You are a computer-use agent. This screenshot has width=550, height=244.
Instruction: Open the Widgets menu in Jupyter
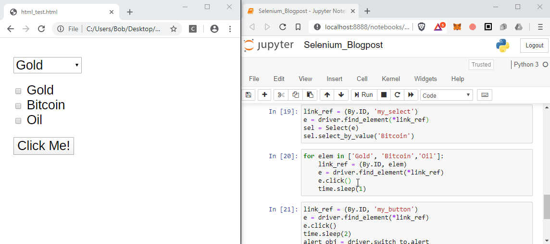pos(425,79)
